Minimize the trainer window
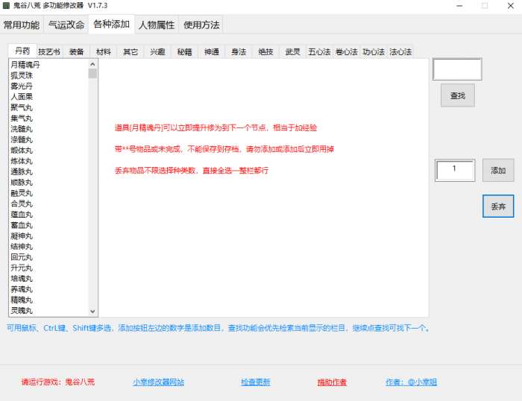This screenshot has width=522, height=401. (x=459, y=6)
